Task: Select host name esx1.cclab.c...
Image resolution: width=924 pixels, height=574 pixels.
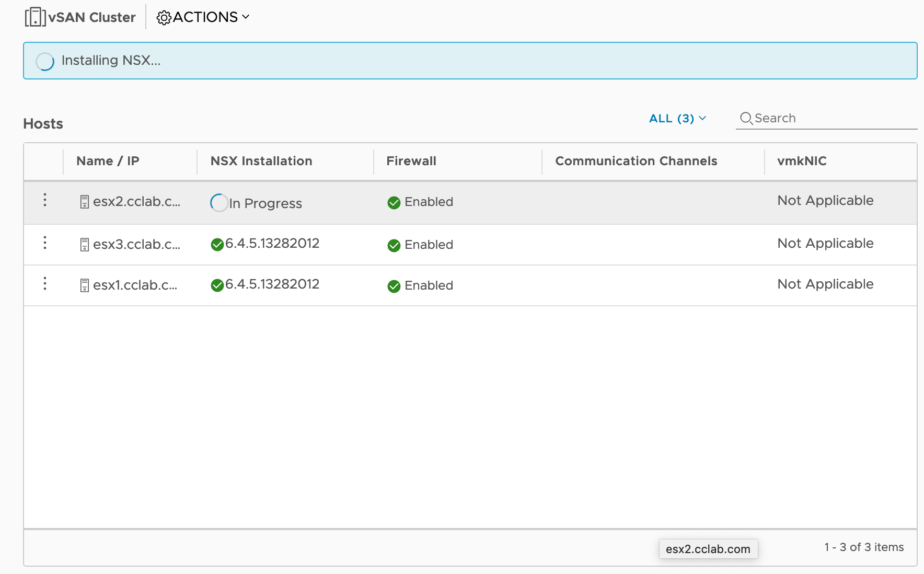Action: pos(135,285)
